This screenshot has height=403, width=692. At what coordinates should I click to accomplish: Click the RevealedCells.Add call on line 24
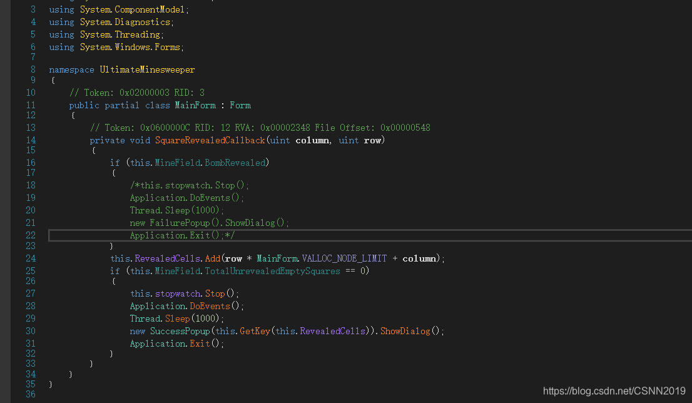178,258
